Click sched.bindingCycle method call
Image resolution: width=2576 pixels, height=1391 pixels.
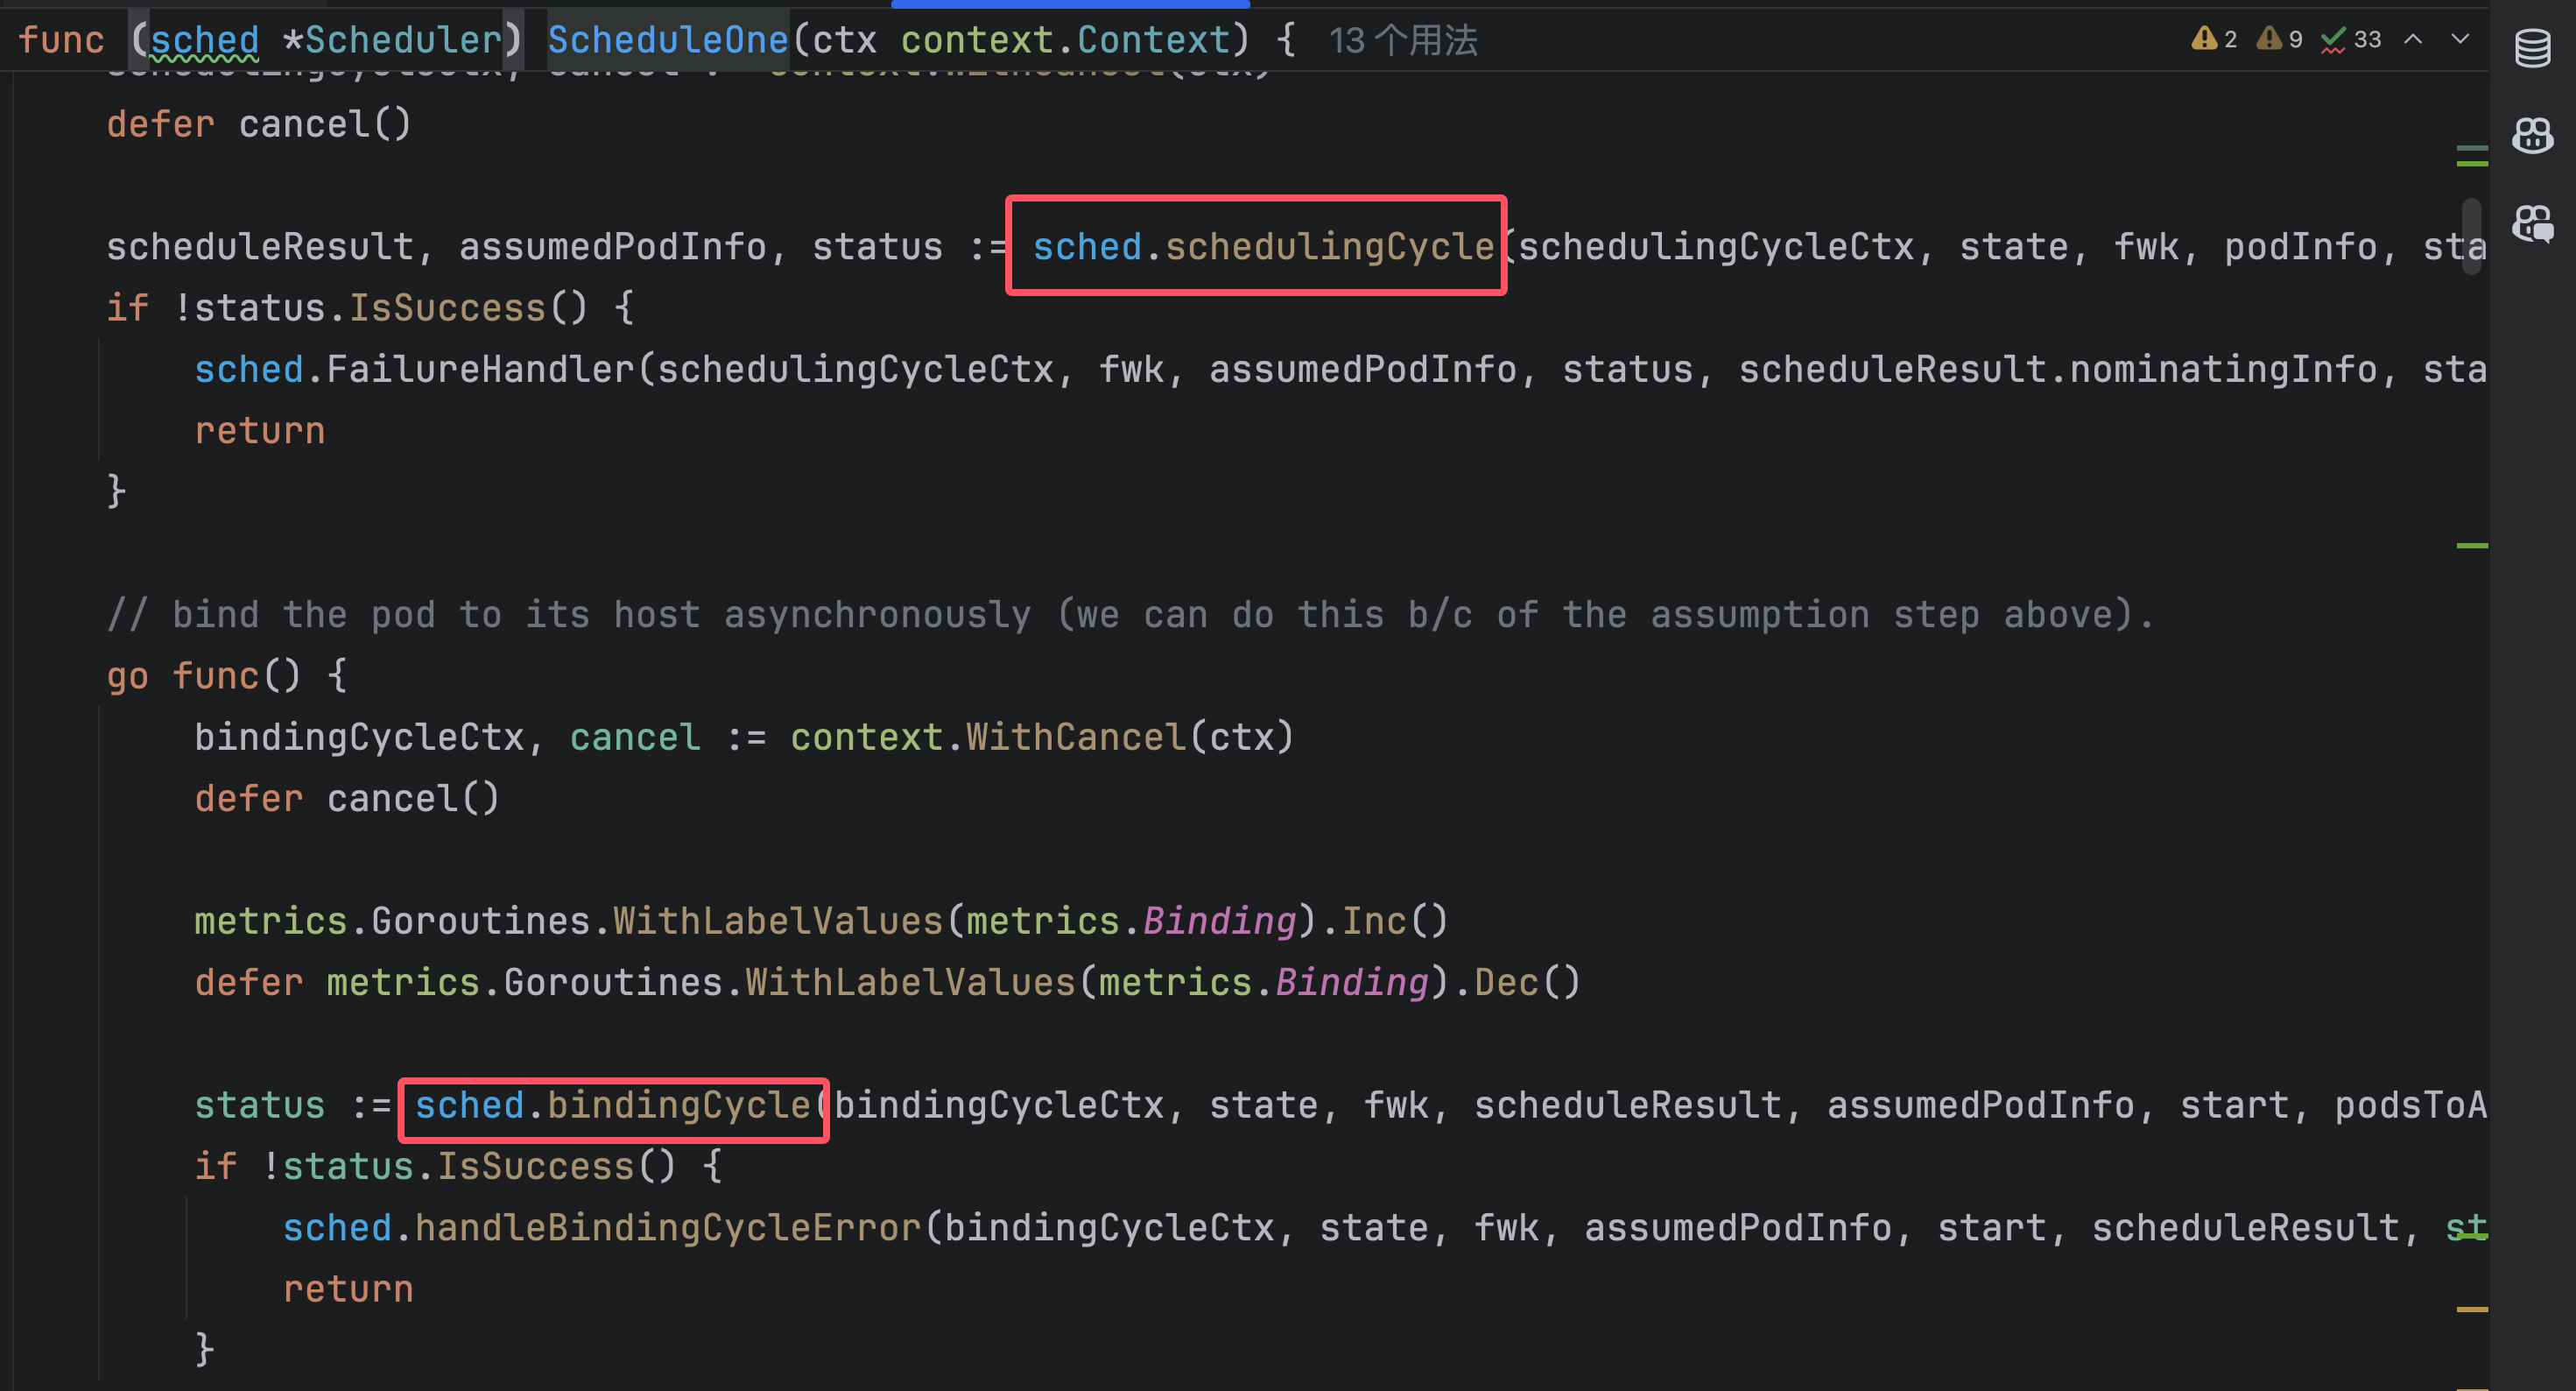[613, 1105]
